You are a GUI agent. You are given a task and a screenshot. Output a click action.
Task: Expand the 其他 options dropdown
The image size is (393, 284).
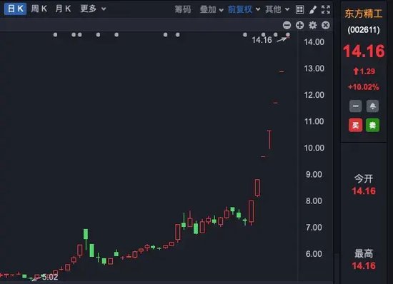(x=277, y=9)
